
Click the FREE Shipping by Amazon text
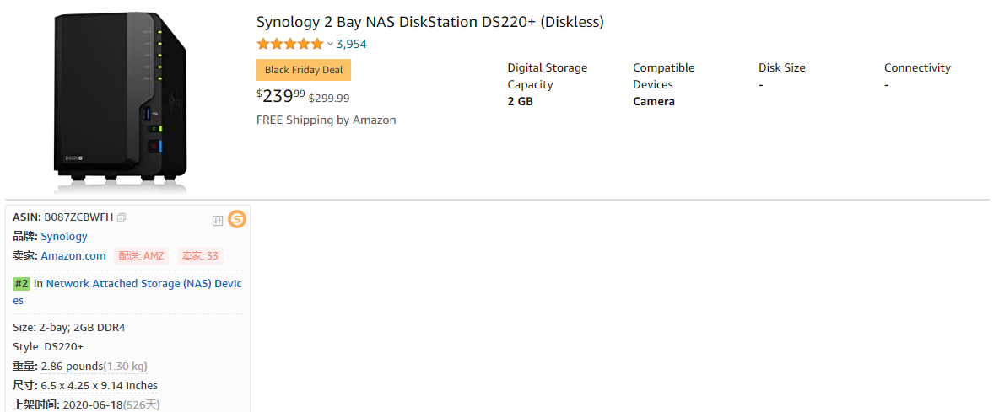326,120
